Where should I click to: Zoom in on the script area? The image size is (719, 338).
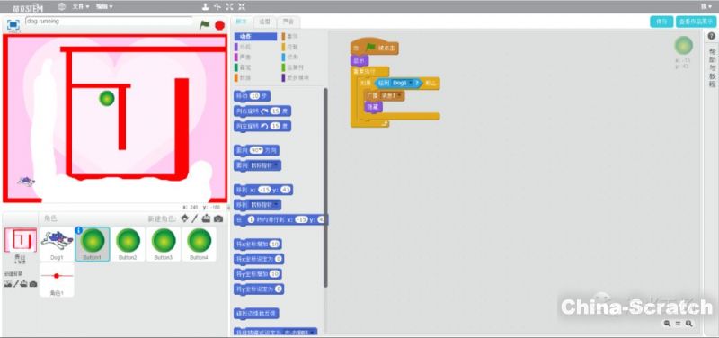(x=689, y=324)
